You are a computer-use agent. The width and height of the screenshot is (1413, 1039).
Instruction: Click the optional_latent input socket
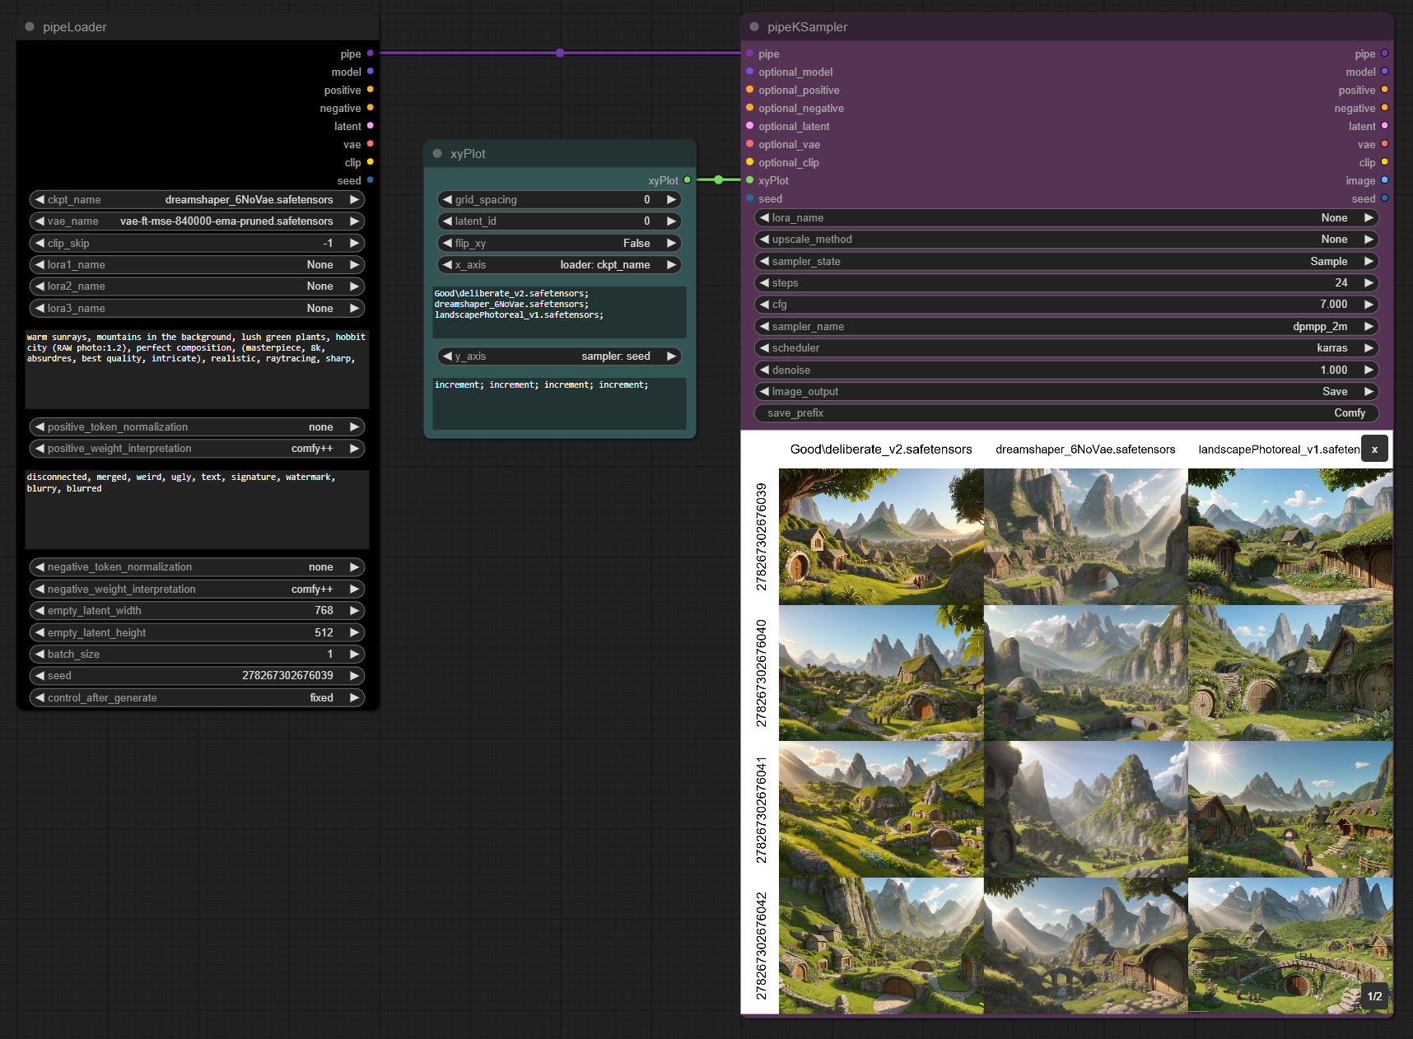click(749, 126)
